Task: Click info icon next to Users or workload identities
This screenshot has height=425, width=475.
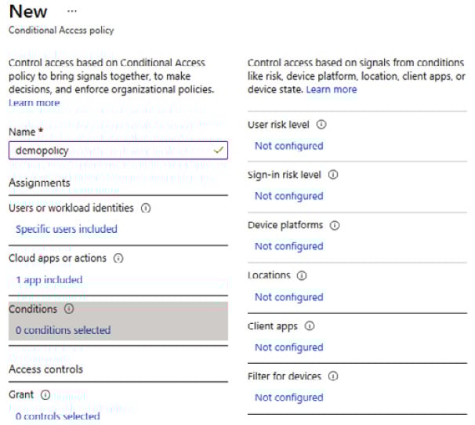Action: tap(146, 209)
